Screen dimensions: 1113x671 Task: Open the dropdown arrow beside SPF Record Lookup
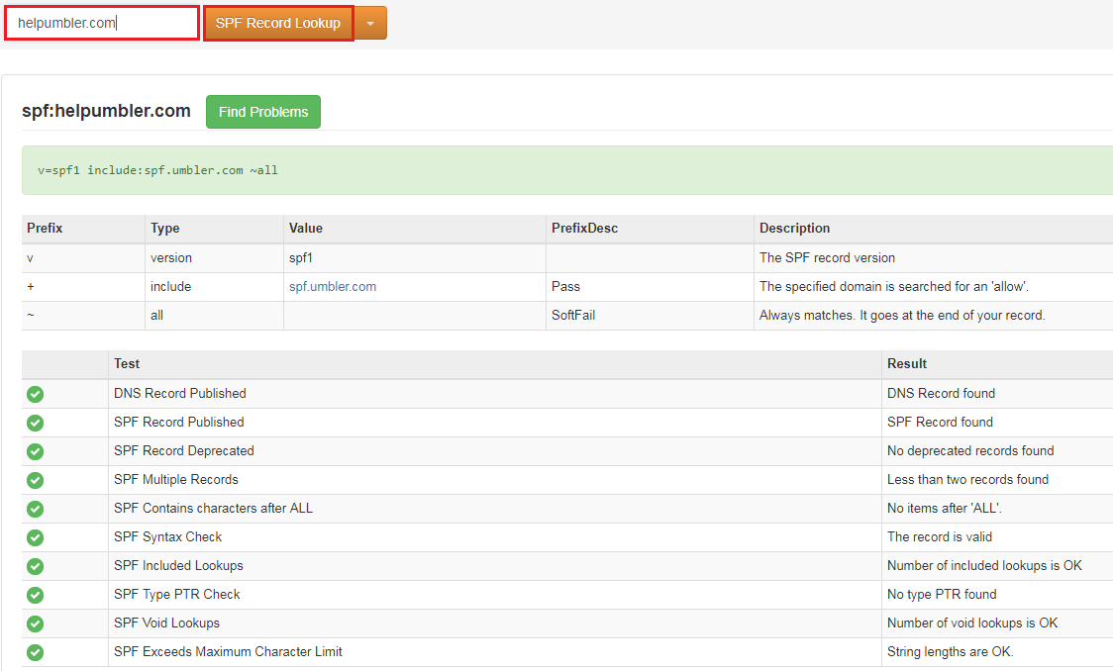click(x=370, y=23)
